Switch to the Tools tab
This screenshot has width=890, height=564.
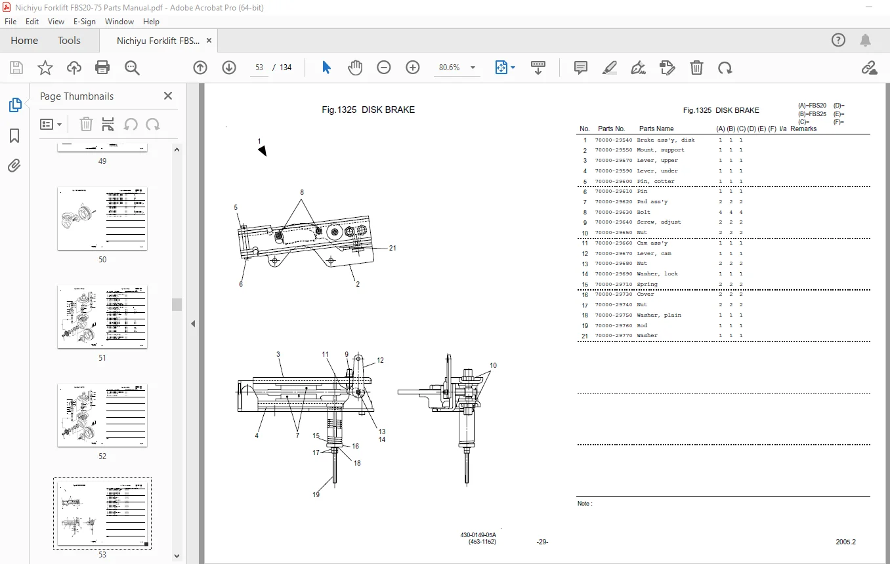coord(69,40)
